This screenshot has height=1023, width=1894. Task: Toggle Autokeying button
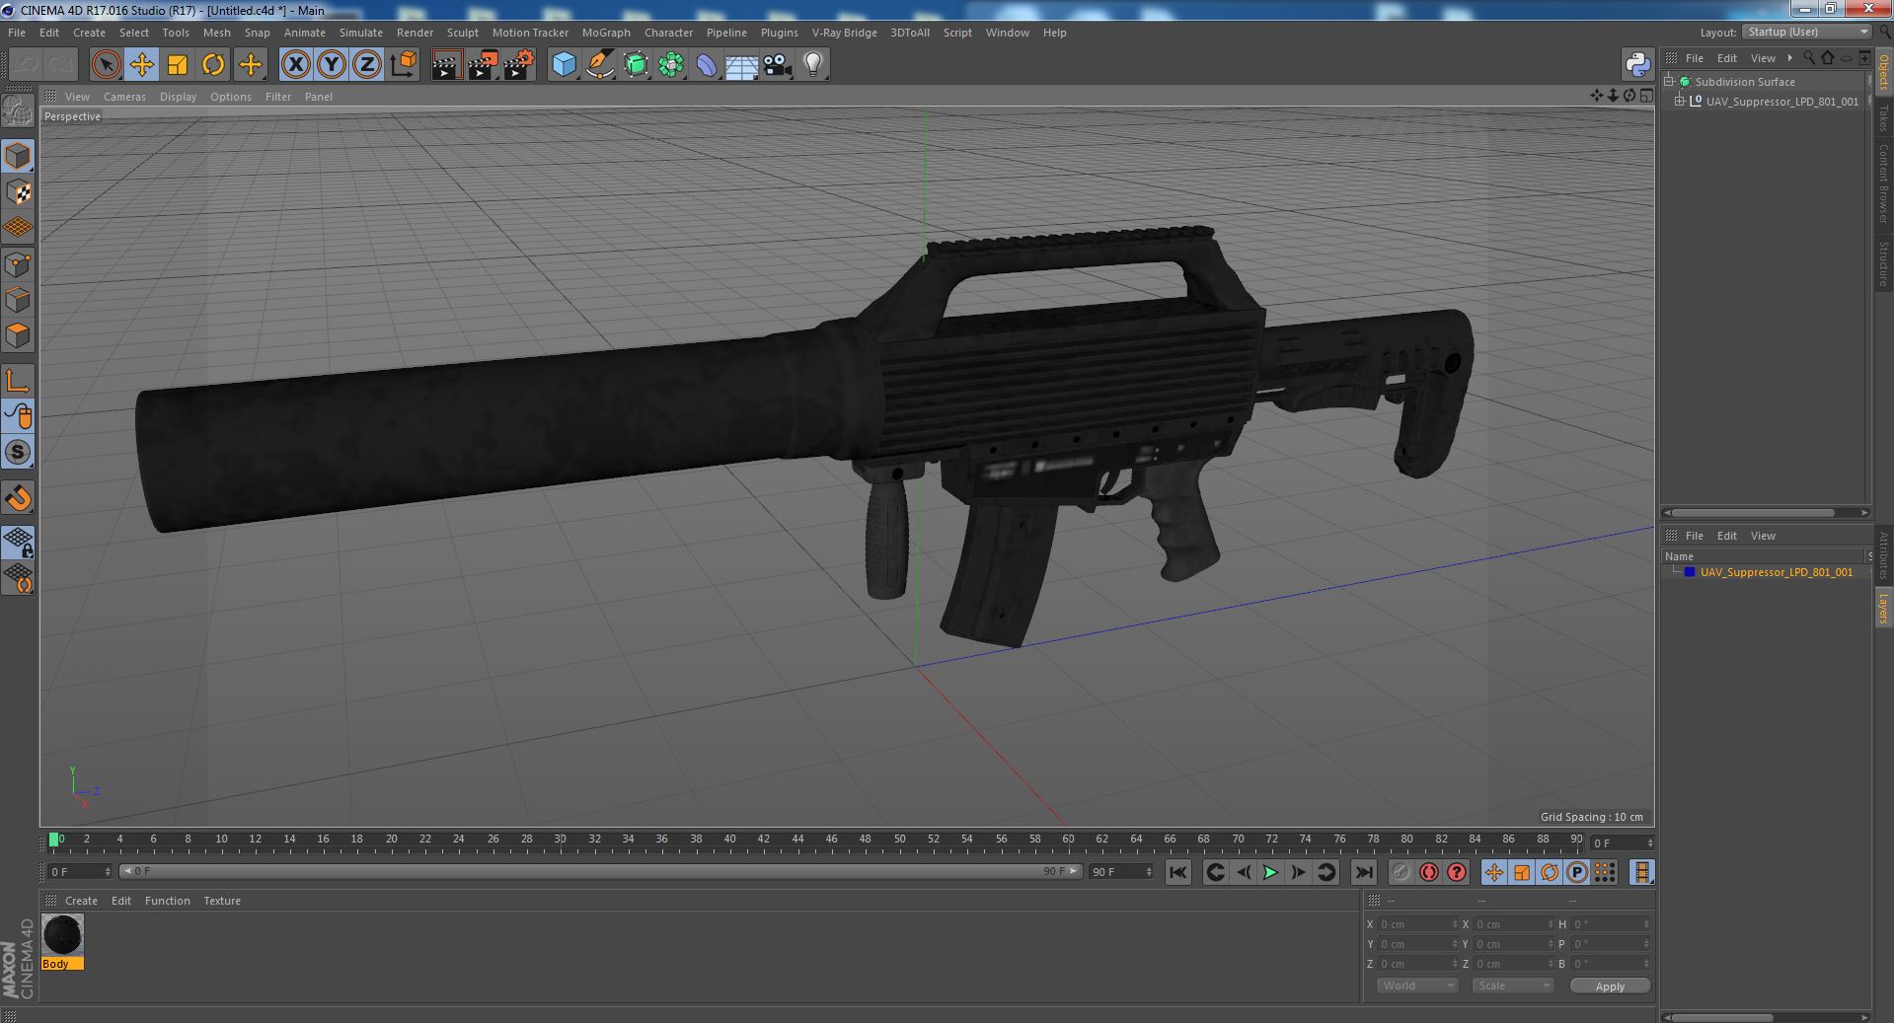pos(1428,872)
